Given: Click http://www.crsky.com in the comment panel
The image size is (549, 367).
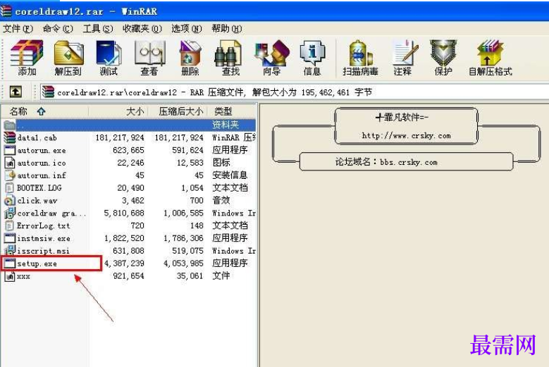Looking at the screenshot, I should tap(406, 136).
